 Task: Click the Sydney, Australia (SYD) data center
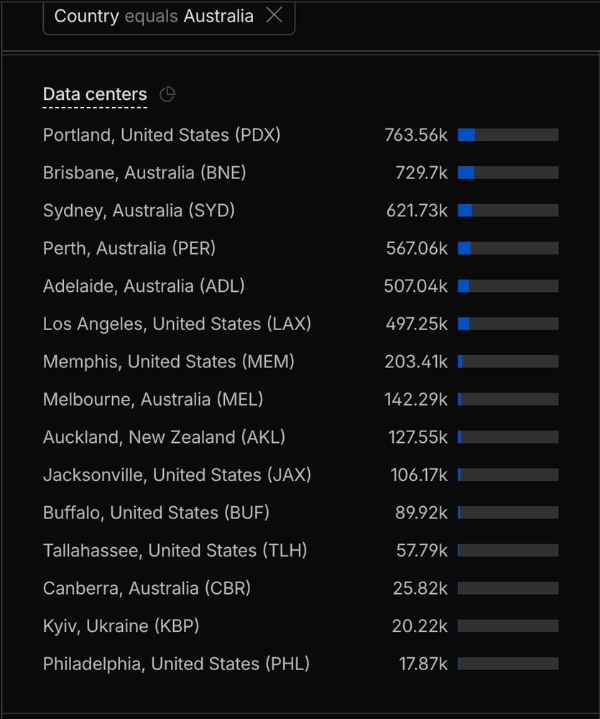[x=300, y=211]
